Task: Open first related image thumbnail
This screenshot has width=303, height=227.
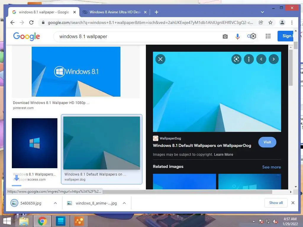Action: pyautogui.click(x=184, y=181)
